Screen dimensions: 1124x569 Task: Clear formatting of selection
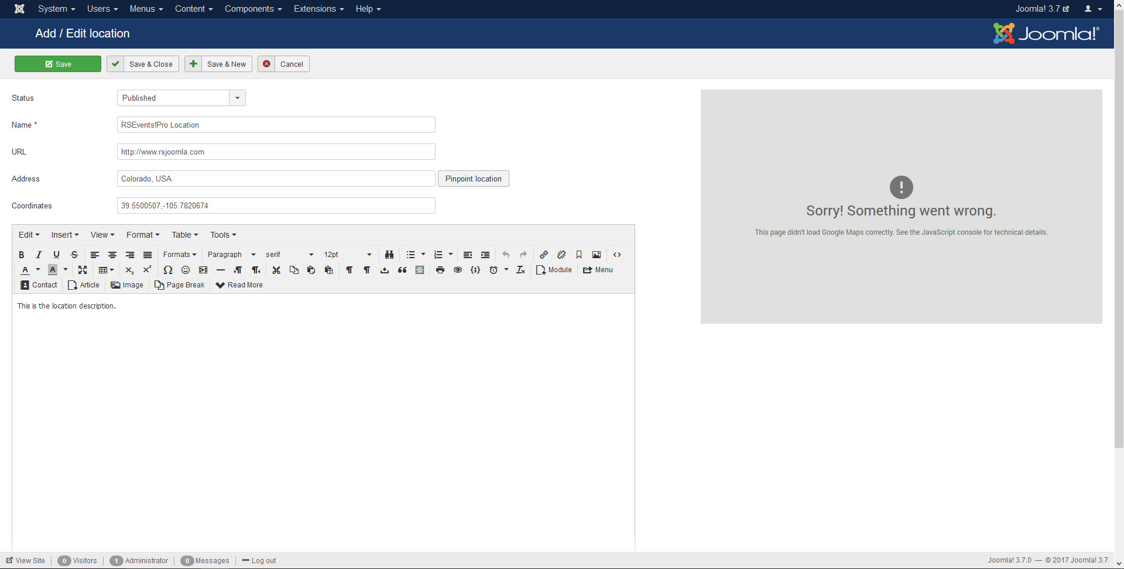click(520, 270)
